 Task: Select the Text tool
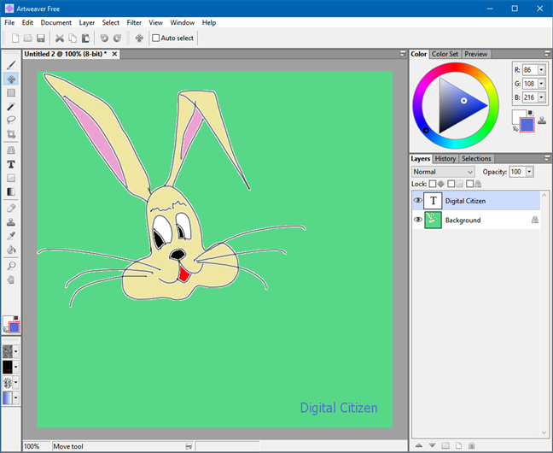11,164
